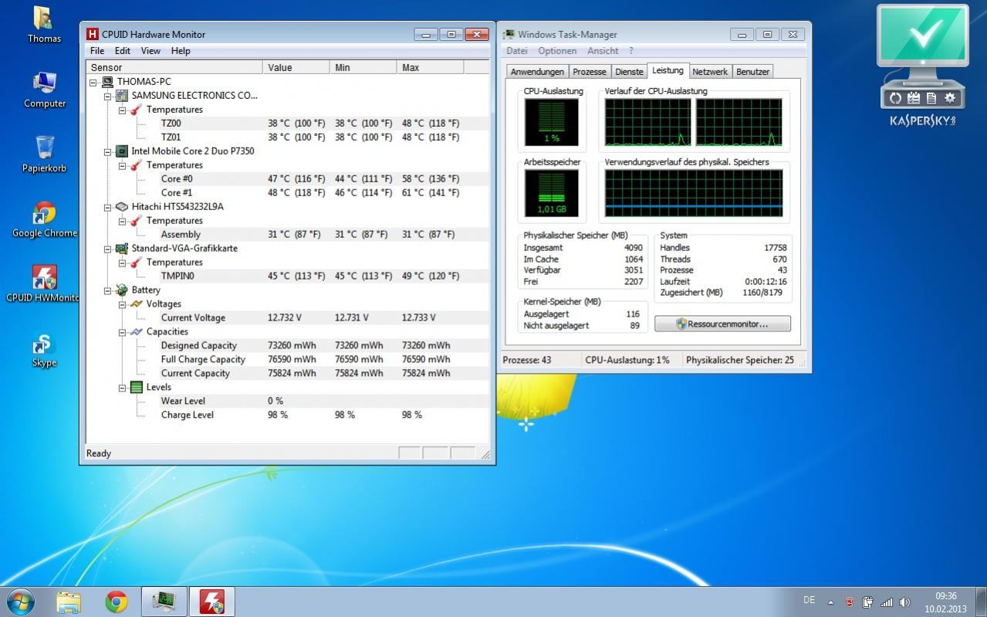Click the Kaspersky gadget settings gear icon
This screenshot has width=987, height=617.
(x=950, y=98)
